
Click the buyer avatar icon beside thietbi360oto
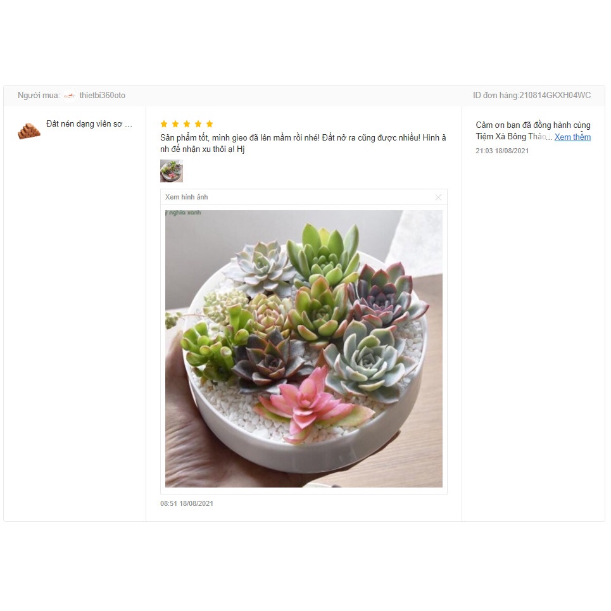tap(70, 96)
